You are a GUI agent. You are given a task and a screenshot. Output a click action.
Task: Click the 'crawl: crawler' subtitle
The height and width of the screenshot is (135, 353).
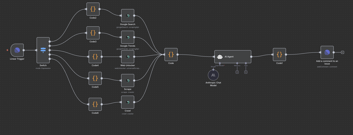(128, 114)
